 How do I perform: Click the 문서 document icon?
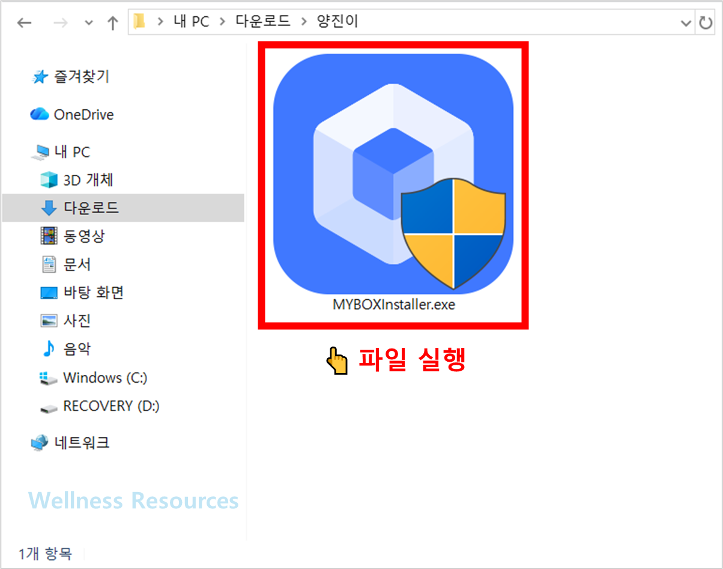48,264
